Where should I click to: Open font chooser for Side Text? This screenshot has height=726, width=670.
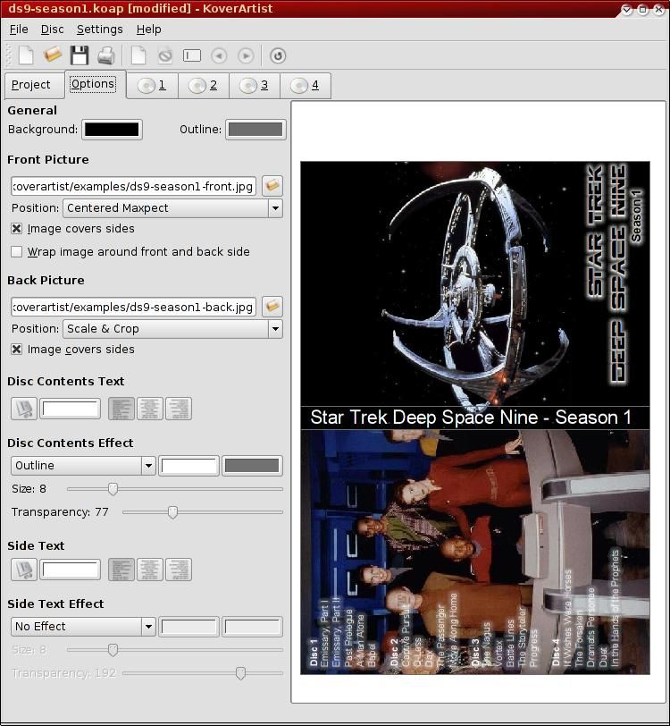pyautogui.click(x=24, y=570)
